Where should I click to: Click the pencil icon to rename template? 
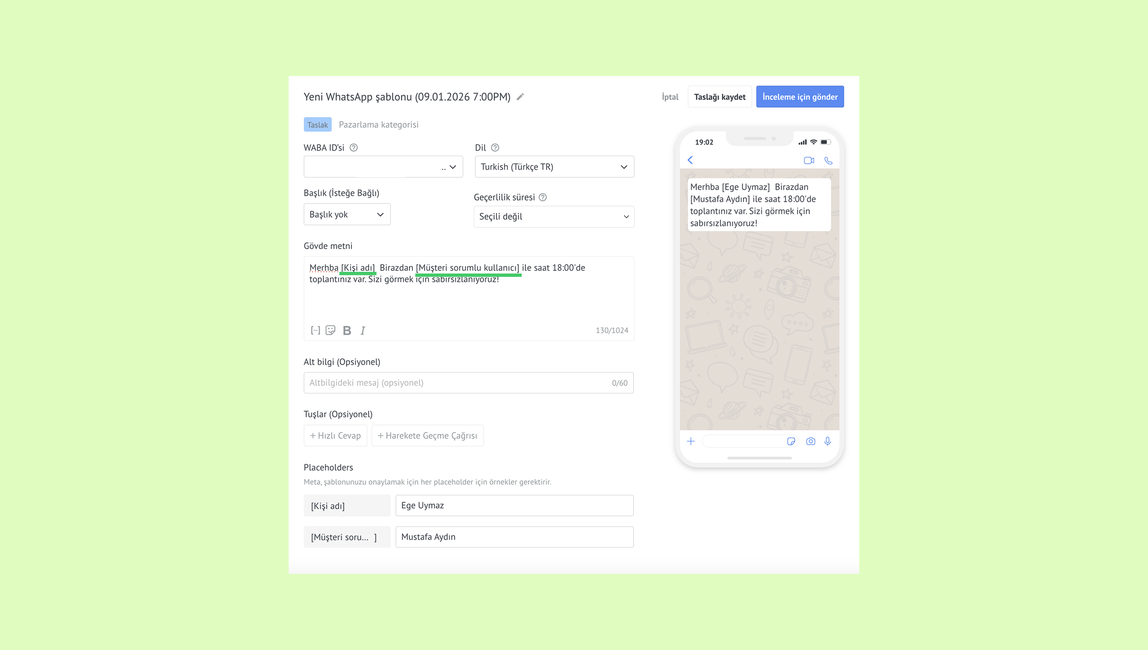tap(520, 97)
